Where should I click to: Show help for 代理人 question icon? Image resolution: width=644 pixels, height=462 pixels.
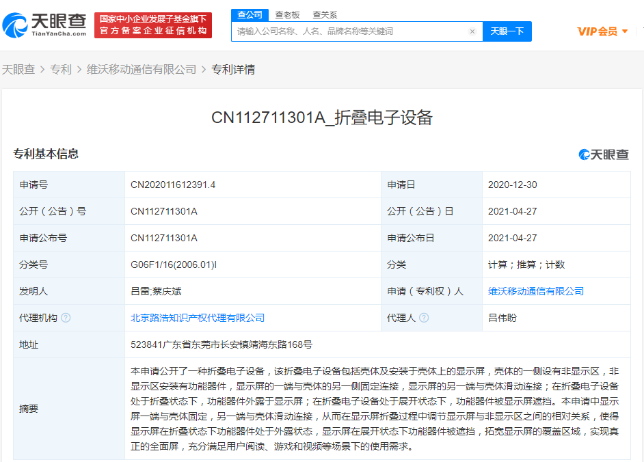pyautogui.click(x=424, y=318)
